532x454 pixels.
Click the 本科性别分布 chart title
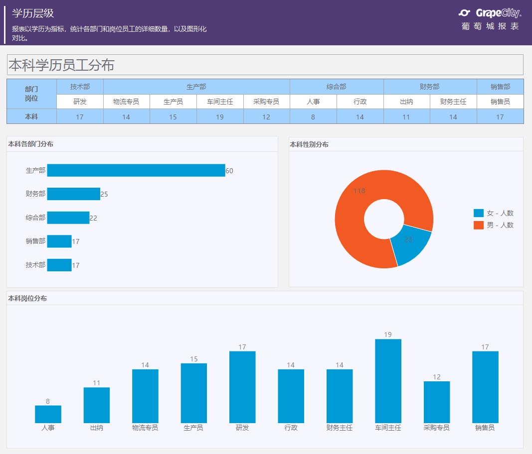pyautogui.click(x=309, y=145)
